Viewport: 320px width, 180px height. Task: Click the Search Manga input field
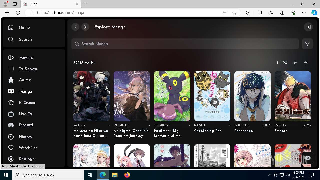[185, 44]
